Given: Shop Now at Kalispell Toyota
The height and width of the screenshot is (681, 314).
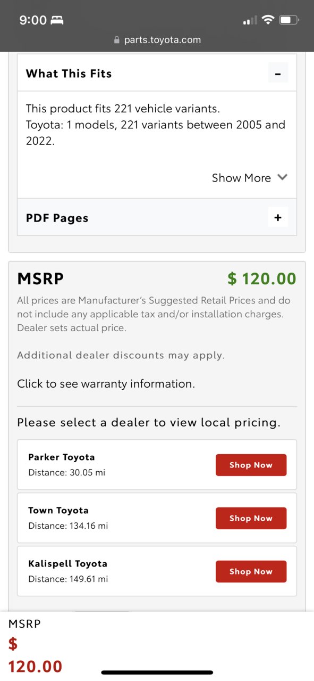Looking at the screenshot, I should click(x=251, y=571).
